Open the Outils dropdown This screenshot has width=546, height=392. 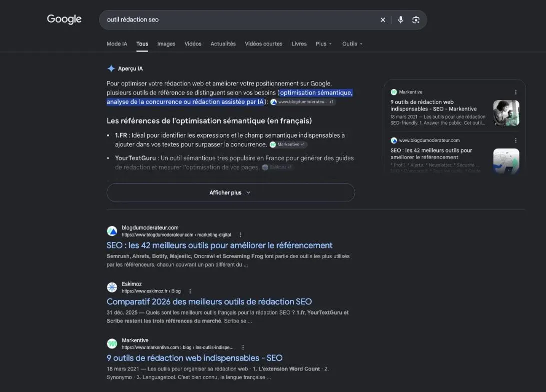pyautogui.click(x=352, y=44)
